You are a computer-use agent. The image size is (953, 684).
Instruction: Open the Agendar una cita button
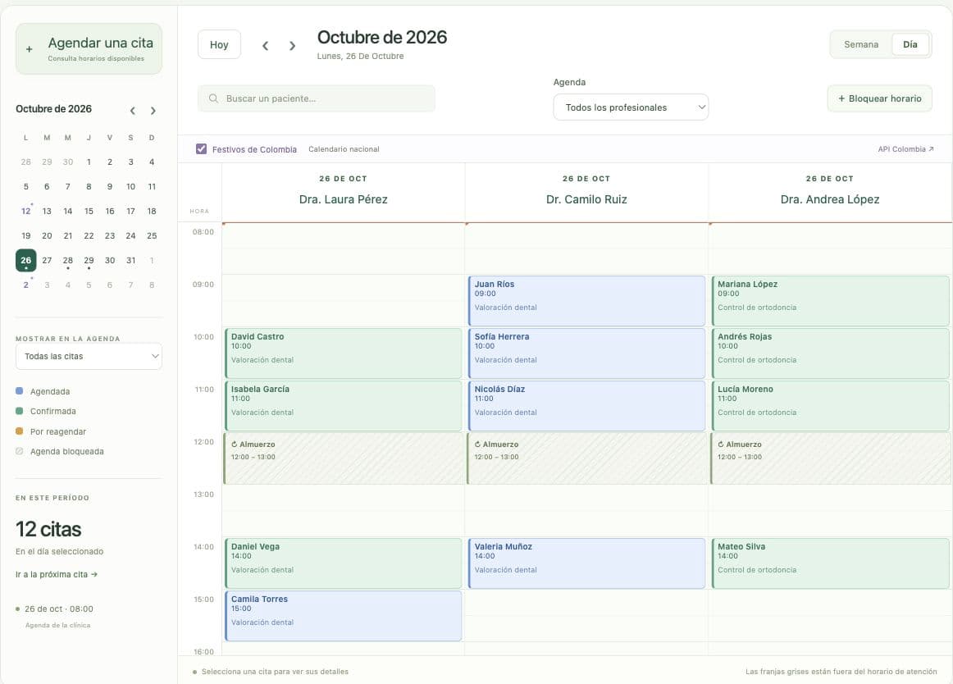pos(89,49)
